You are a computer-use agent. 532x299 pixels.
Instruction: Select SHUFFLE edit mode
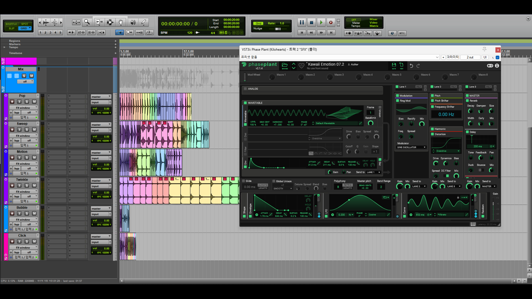click(11, 24)
